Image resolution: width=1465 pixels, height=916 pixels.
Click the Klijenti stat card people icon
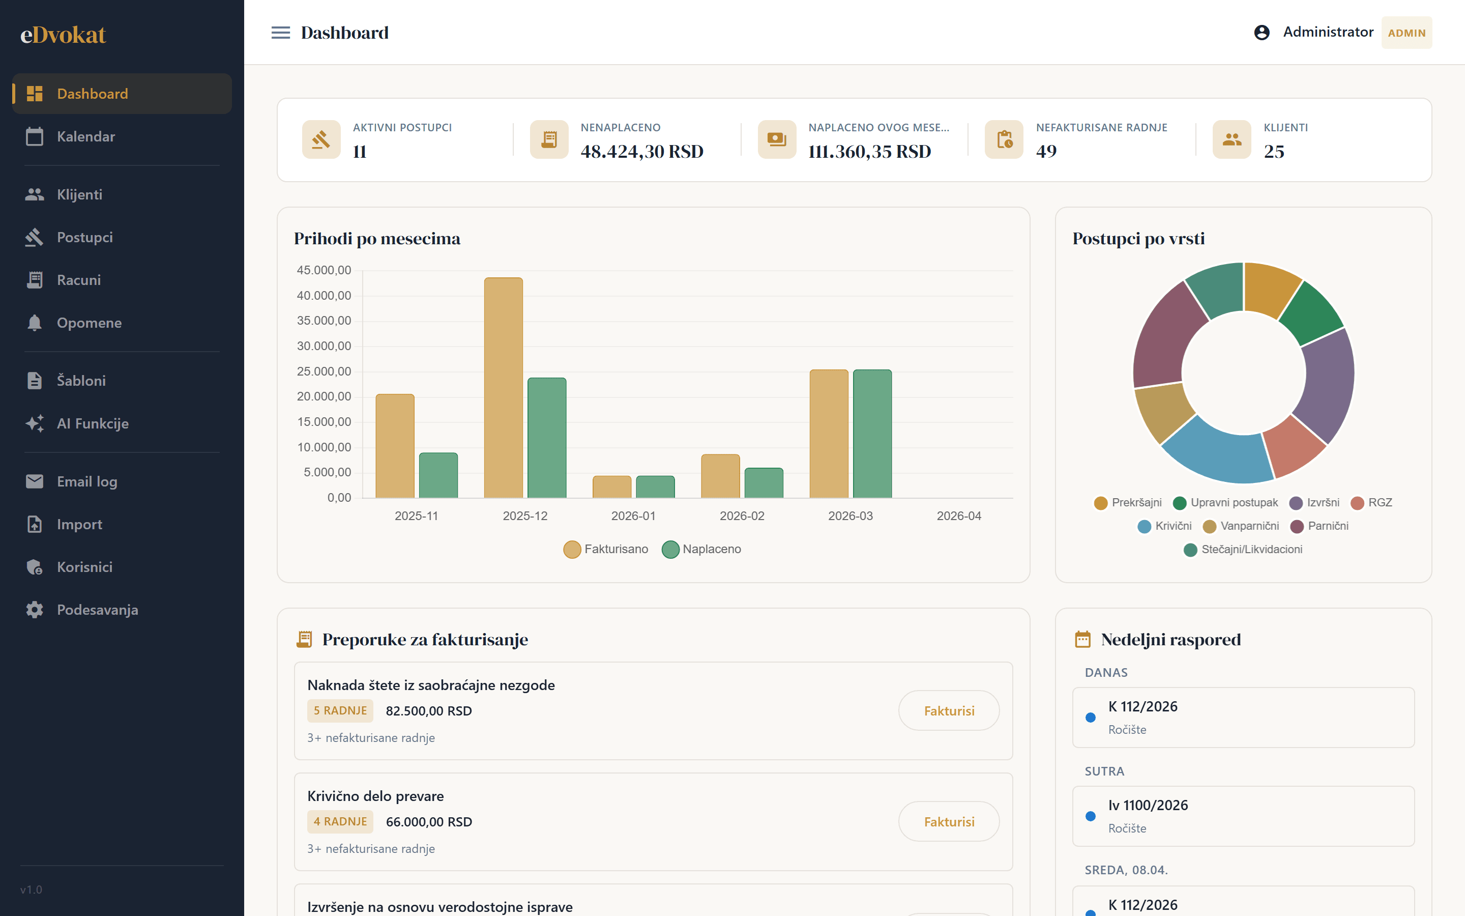(x=1232, y=139)
